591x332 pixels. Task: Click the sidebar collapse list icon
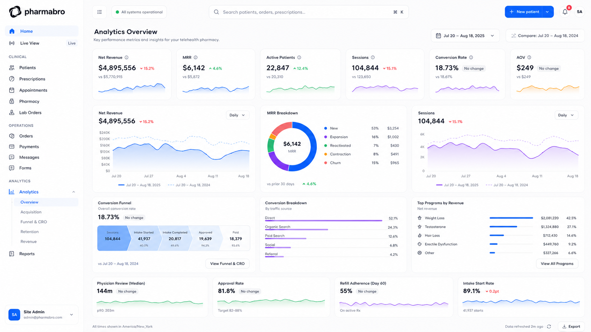100,12
